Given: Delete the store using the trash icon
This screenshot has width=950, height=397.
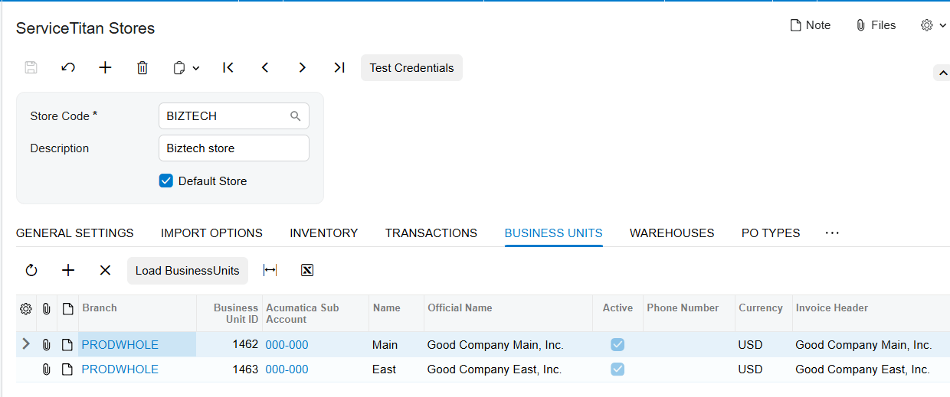Looking at the screenshot, I should coord(142,67).
